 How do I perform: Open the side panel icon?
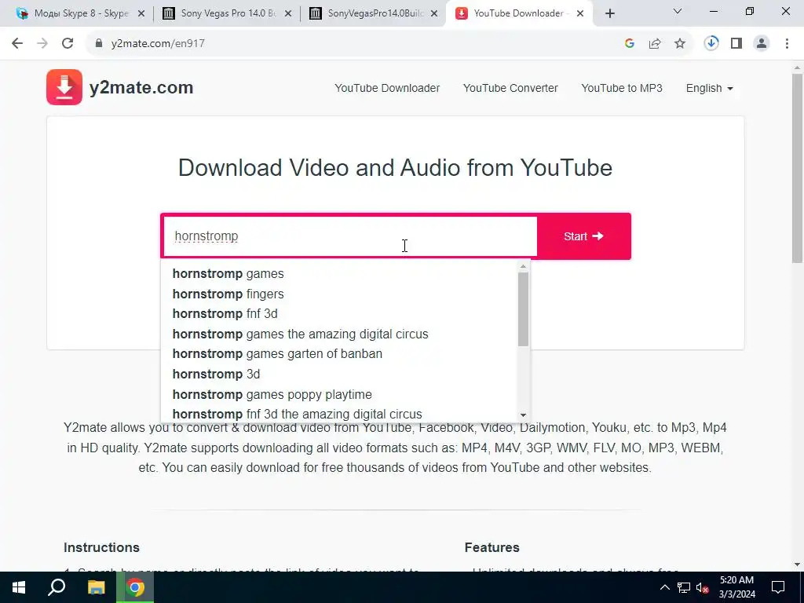coord(736,44)
